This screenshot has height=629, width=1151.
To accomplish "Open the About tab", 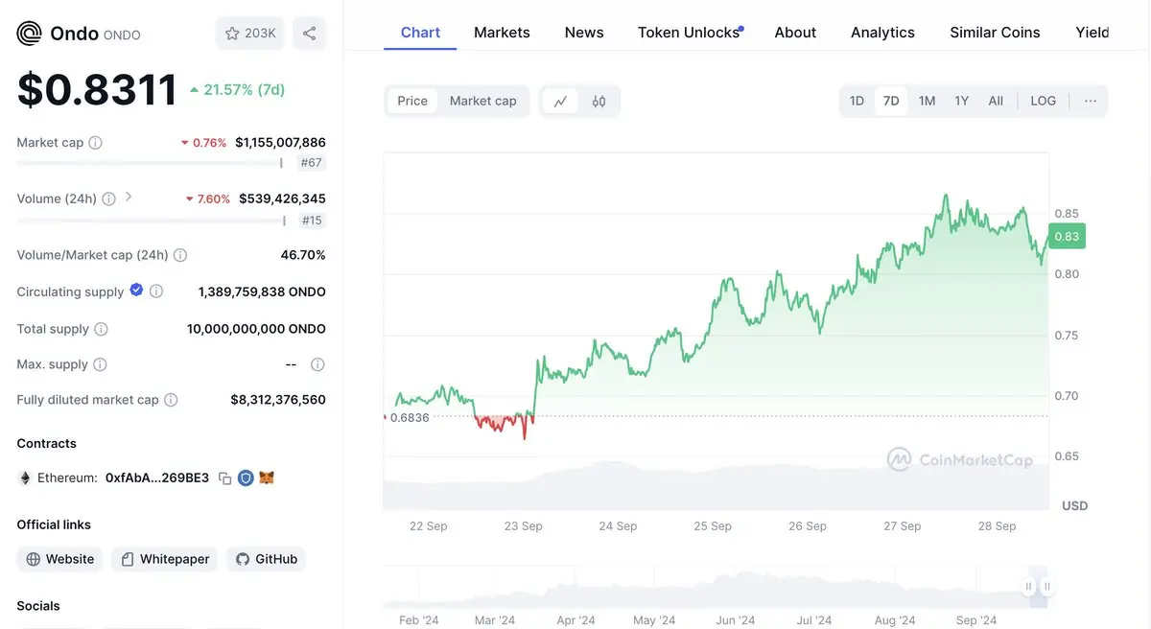I will click(x=795, y=33).
